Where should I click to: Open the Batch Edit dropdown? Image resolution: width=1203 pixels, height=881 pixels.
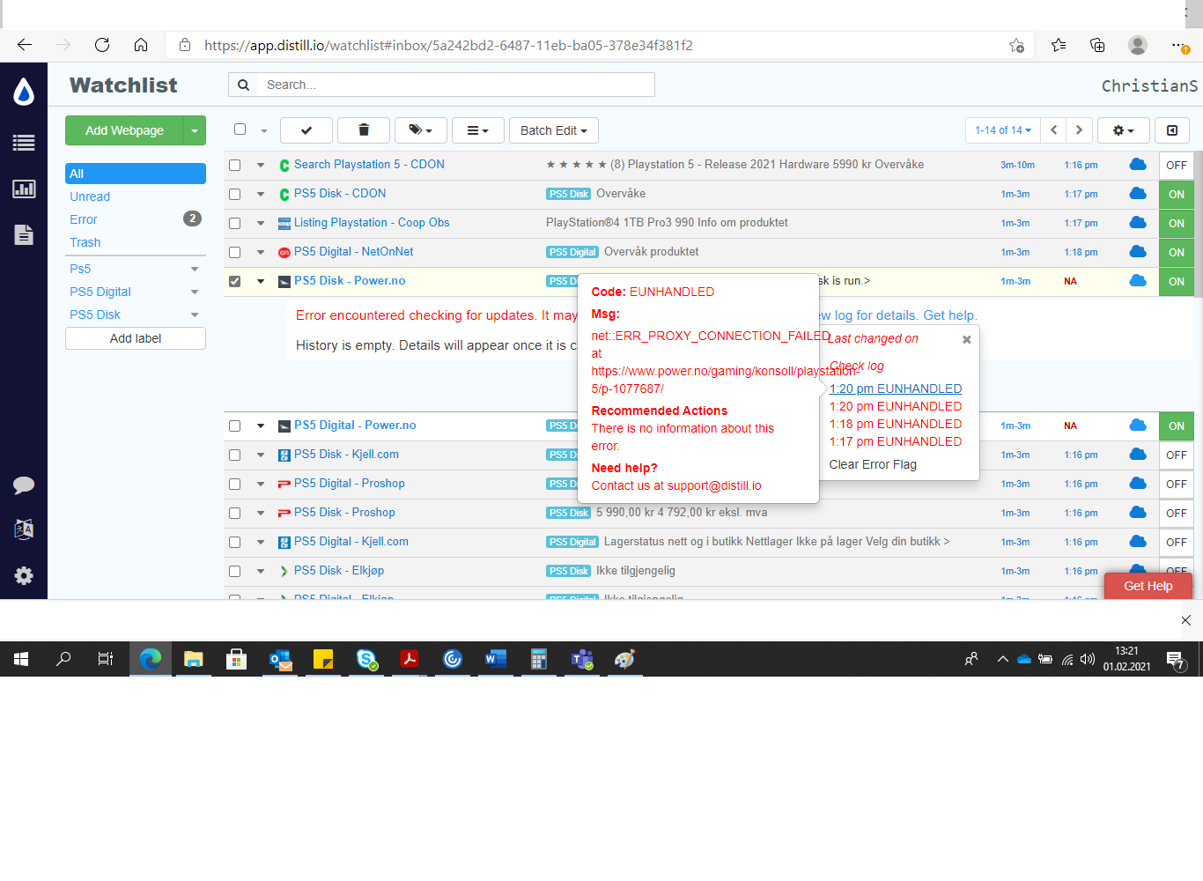[554, 130]
